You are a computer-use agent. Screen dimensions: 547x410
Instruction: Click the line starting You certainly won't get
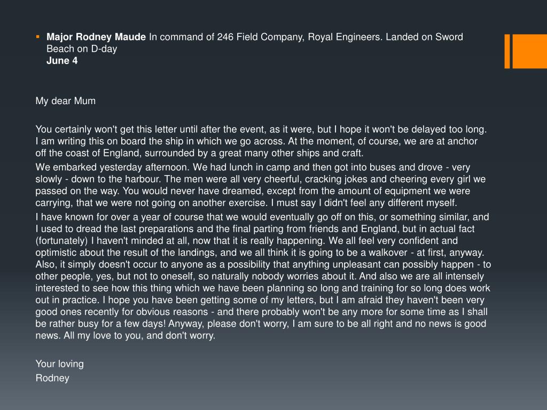tap(261, 129)
